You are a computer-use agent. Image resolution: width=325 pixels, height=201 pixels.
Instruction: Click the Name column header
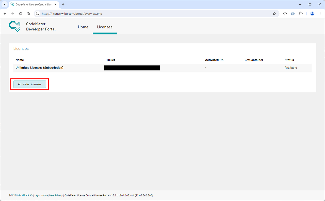[x=20, y=60]
